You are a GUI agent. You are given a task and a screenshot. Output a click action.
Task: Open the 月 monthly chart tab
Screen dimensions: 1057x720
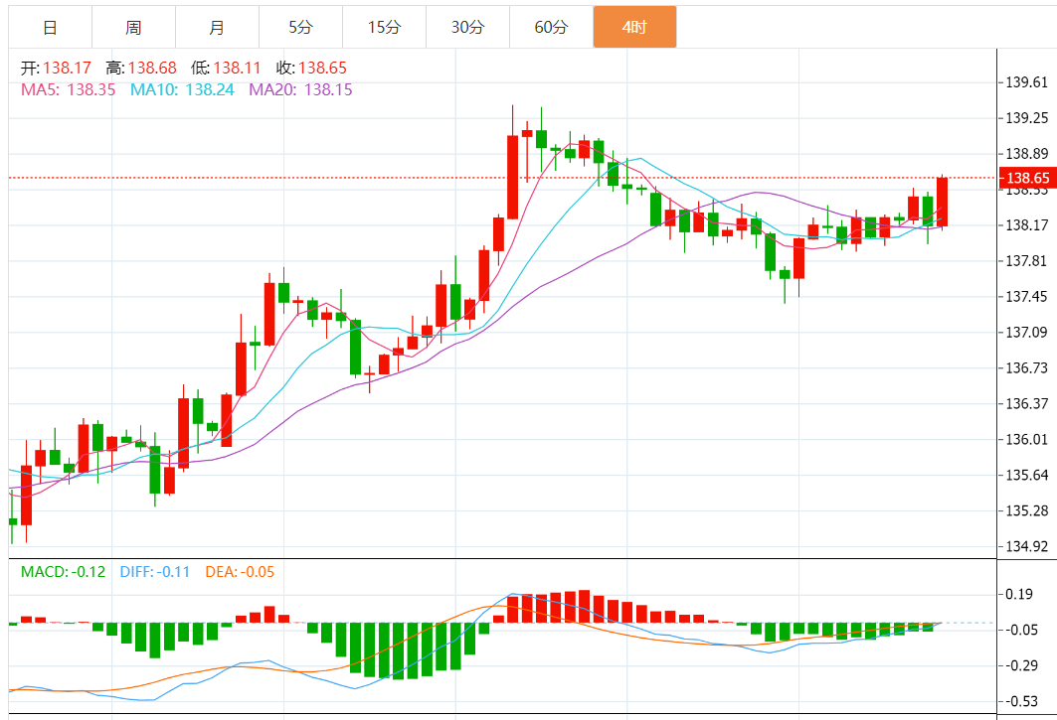[217, 27]
